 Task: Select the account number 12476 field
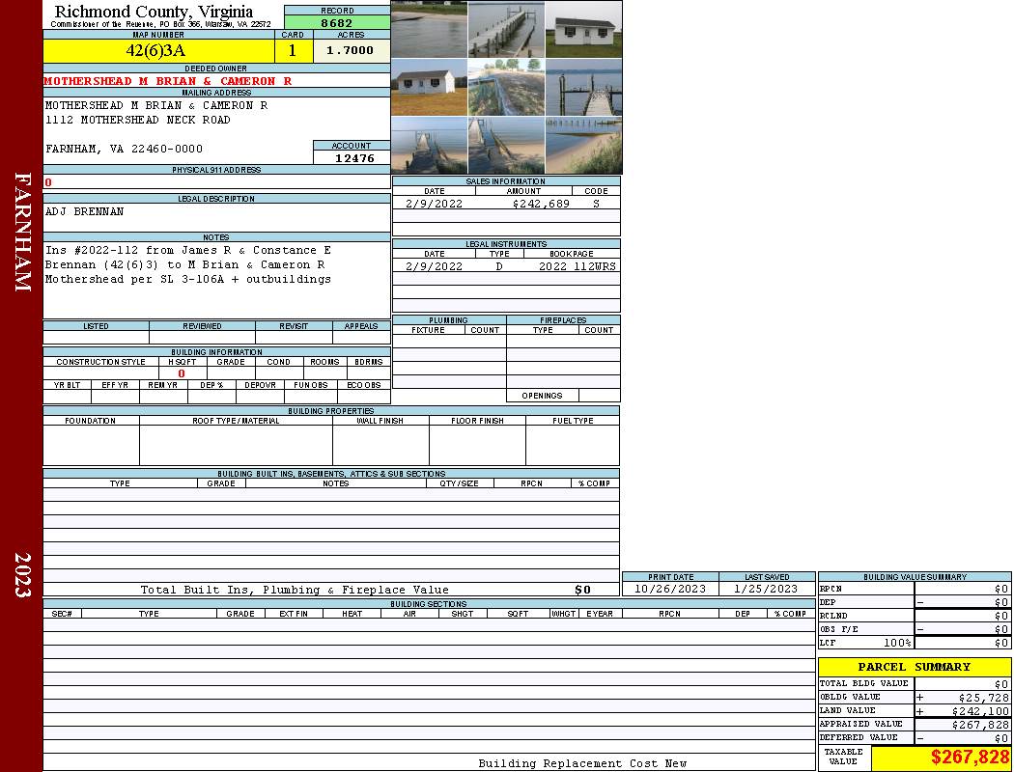click(352, 158)
